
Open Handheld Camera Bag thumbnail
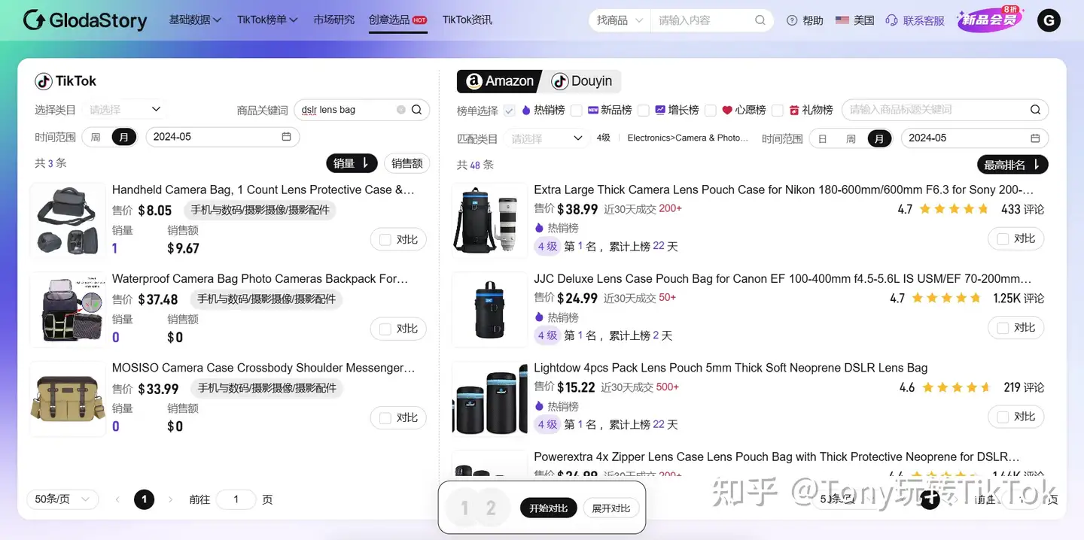pos(68,220)
